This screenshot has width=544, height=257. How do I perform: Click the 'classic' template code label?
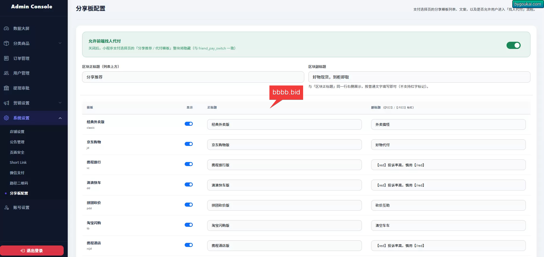90,128
